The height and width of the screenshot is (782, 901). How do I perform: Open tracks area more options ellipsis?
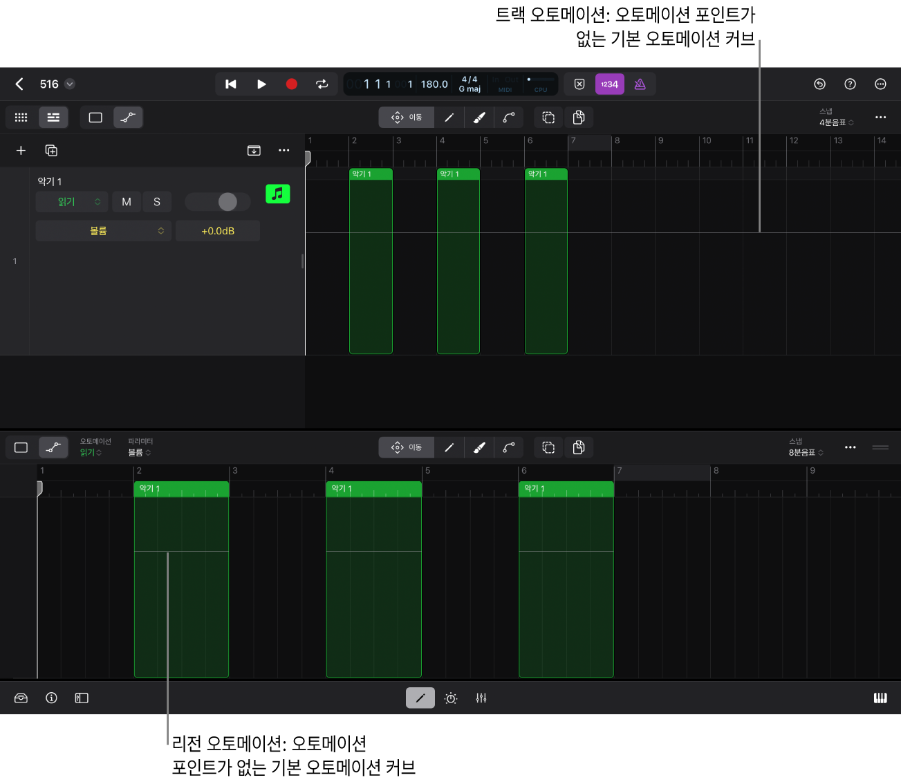click(880, 118)
